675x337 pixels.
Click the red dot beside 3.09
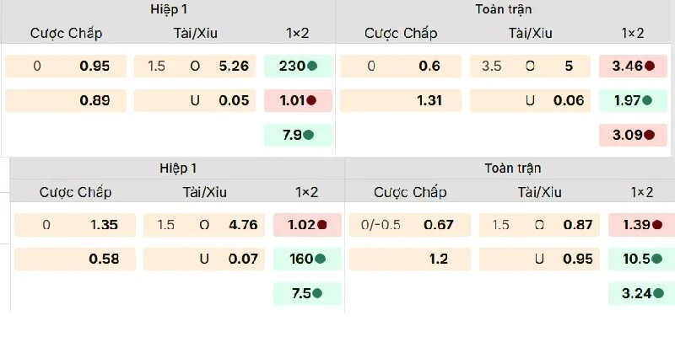tap(649, 135)
